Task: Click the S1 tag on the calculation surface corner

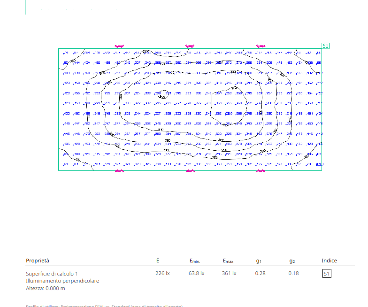Action: click(x=326, y=46)
